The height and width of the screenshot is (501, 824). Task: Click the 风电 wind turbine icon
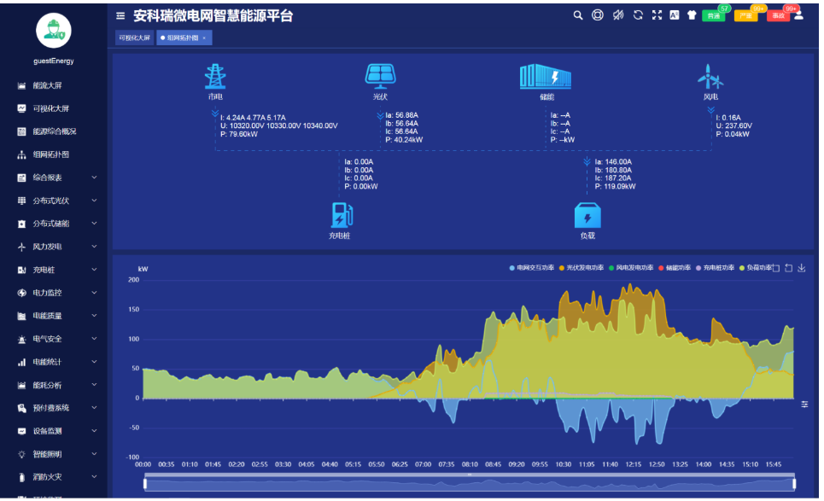710,77
